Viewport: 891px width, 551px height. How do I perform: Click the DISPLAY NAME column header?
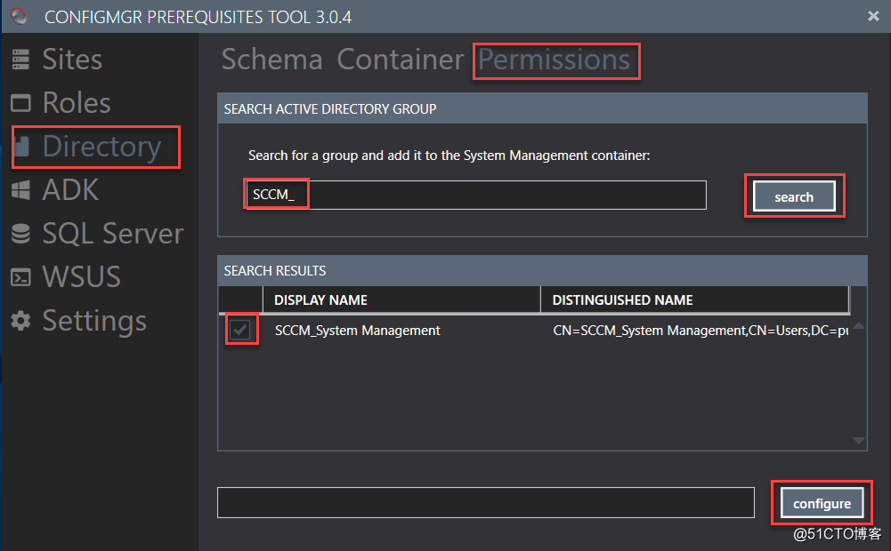401,299
